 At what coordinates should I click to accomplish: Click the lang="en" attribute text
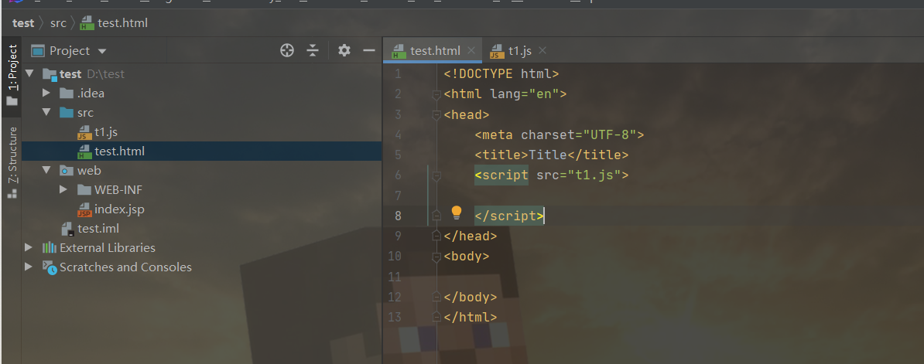pos(525,94)
